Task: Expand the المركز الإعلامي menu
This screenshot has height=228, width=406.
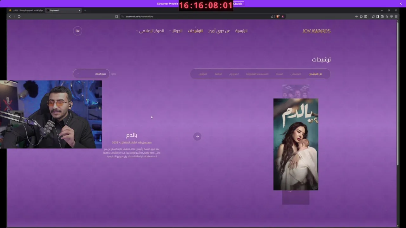Action: point(150,31)
